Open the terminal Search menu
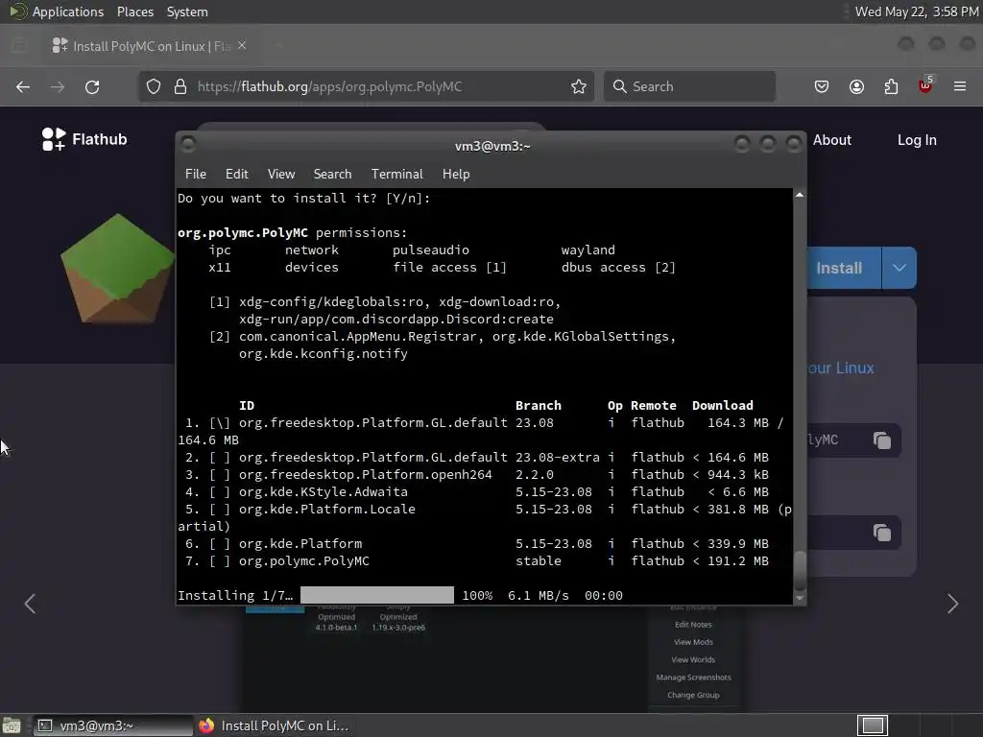The height and width of the screenshot is (737, 983). [332, 175]
